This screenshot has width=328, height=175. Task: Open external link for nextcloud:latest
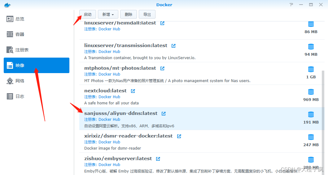click(133, 91)
